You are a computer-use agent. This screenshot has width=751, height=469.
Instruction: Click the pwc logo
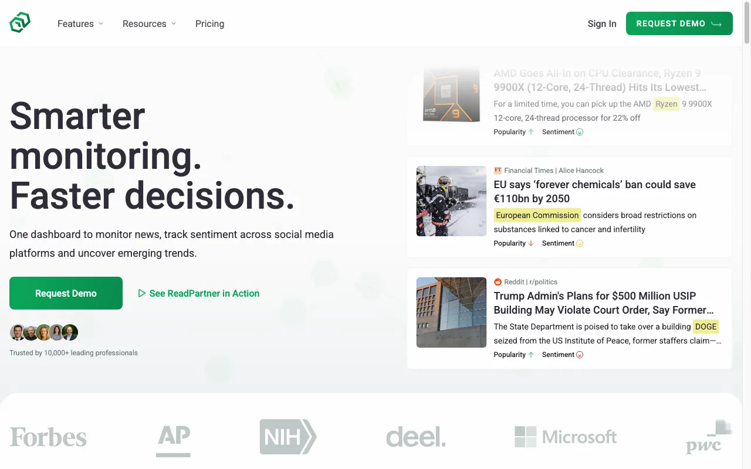[x=709, y=437]
